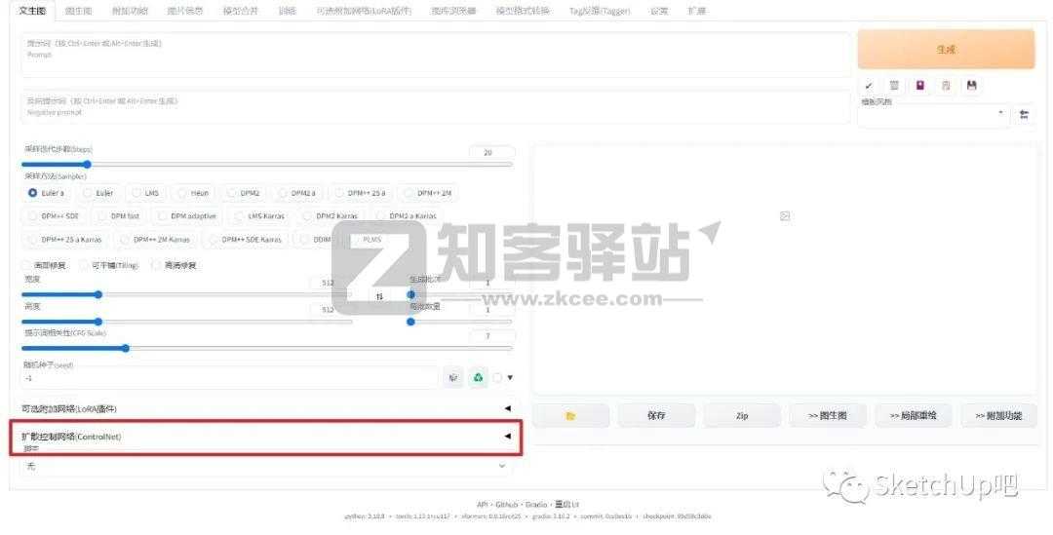
Task: Click the purple extra networks card icon
Action: click(x=919, y=86)
